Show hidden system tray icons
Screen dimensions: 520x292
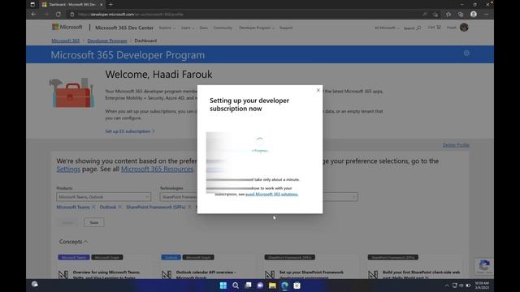pos(447,286)
